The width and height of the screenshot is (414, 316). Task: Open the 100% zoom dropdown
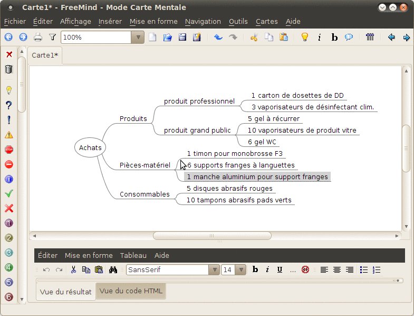138,38
